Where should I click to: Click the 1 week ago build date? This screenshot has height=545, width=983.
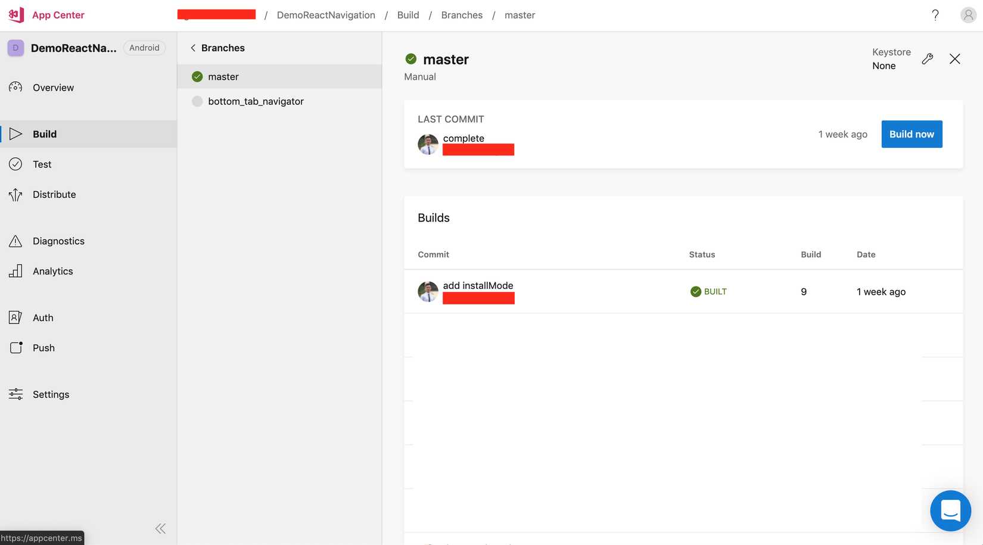[881, 292]
